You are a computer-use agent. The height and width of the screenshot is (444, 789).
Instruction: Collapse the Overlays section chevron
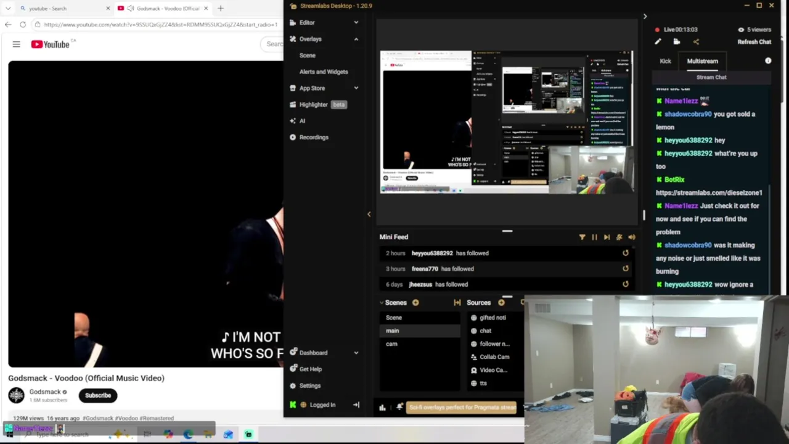356,39
